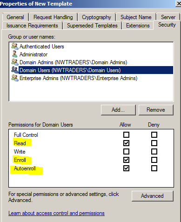Select the Authenticated Users group icon
Screen dimensions: 181x222
pos(15,47)
